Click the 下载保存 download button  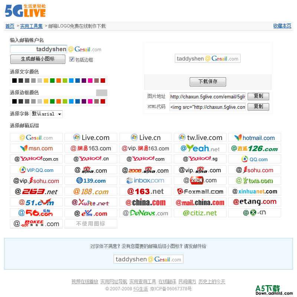tap(208, 82)
